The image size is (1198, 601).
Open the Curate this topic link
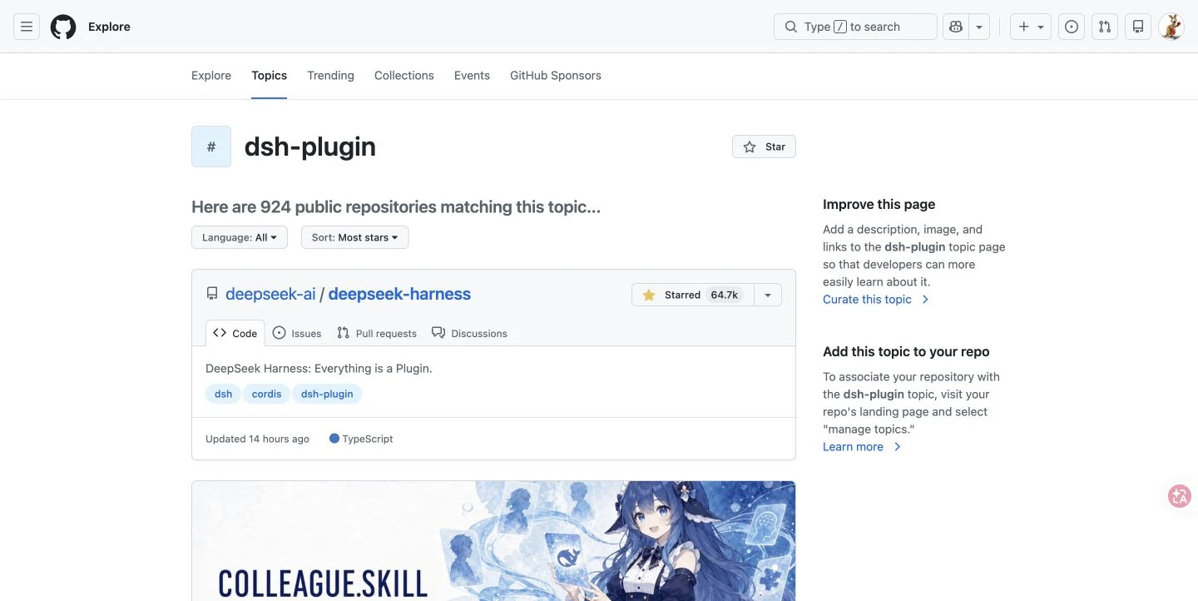[876, 299]
